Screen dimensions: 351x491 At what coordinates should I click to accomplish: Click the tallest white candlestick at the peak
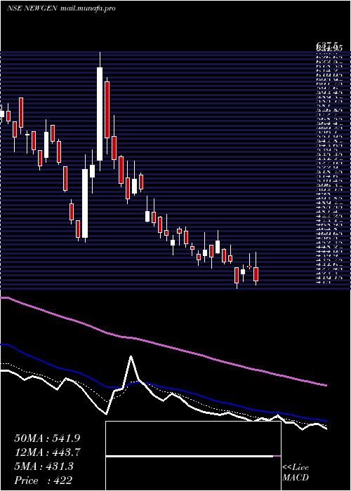(100, 114)
